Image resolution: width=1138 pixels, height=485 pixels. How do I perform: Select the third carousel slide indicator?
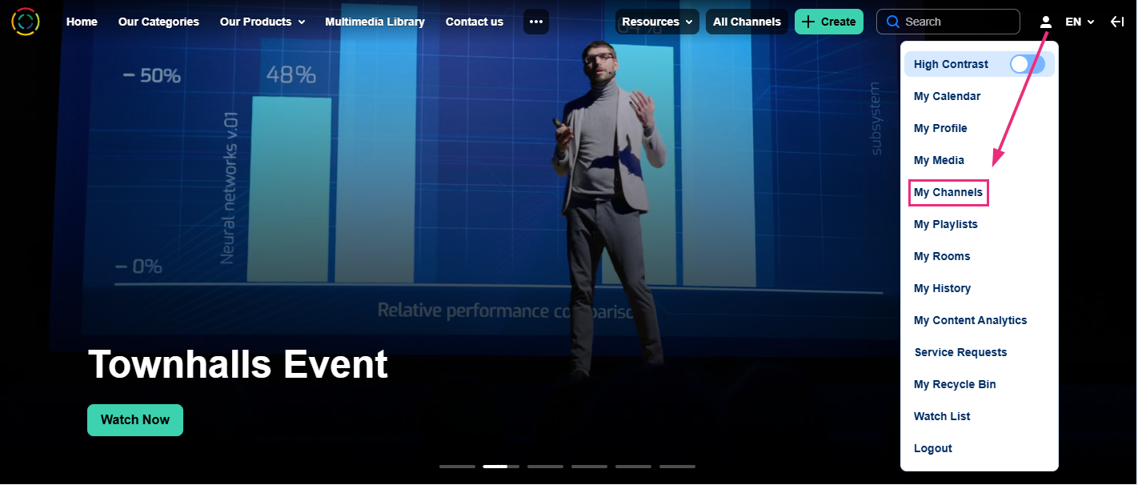(x=545, y=467)
